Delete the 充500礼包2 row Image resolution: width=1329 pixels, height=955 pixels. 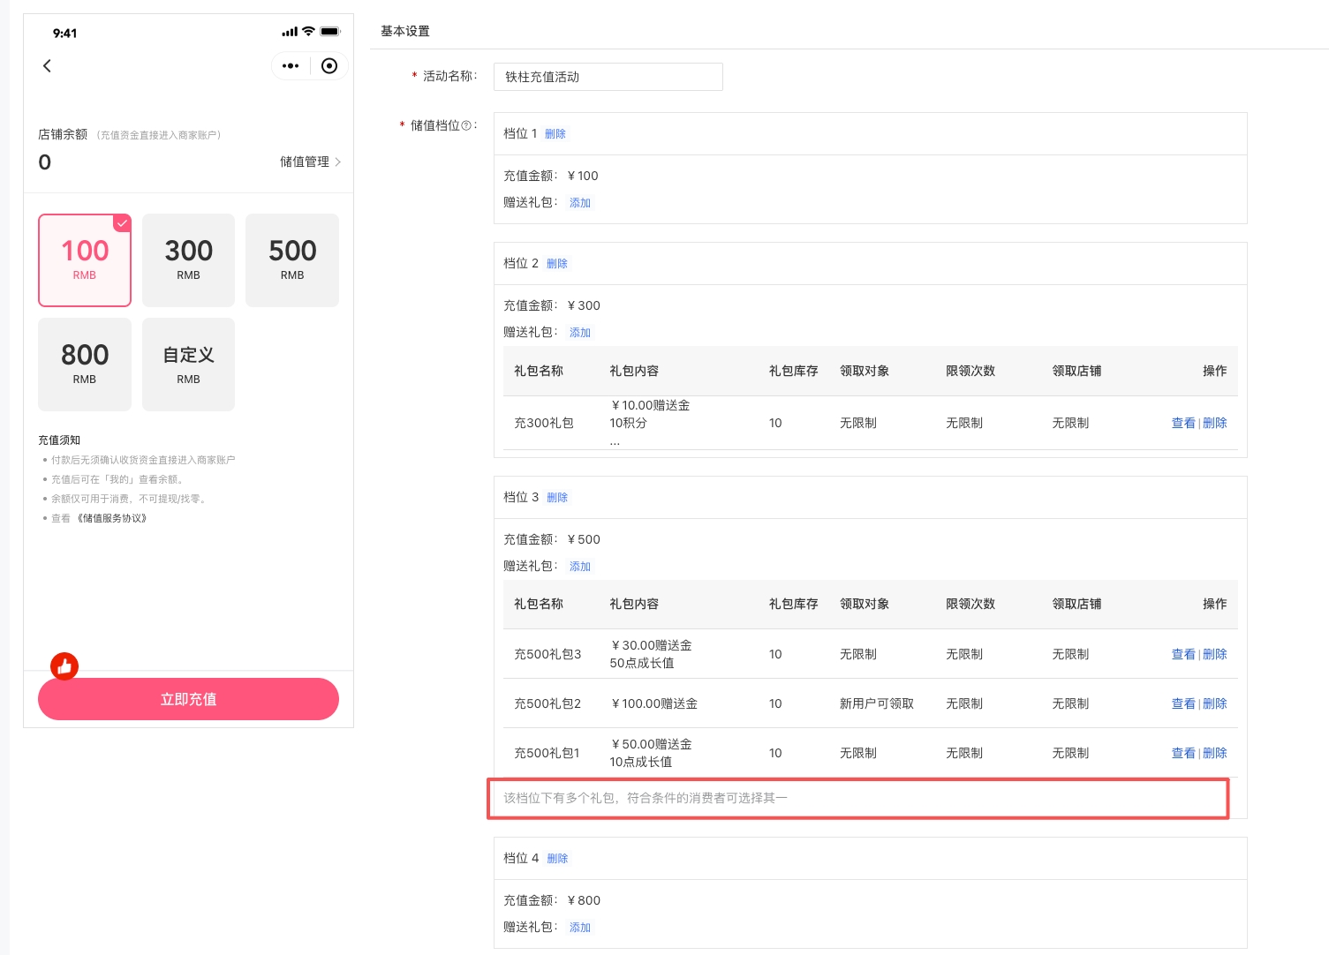pyautogui.click(x=1215, y=704)
